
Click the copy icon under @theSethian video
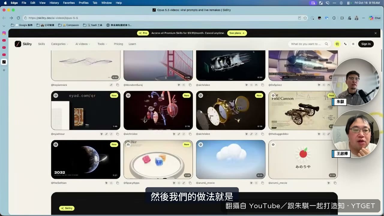coord(118,183)
